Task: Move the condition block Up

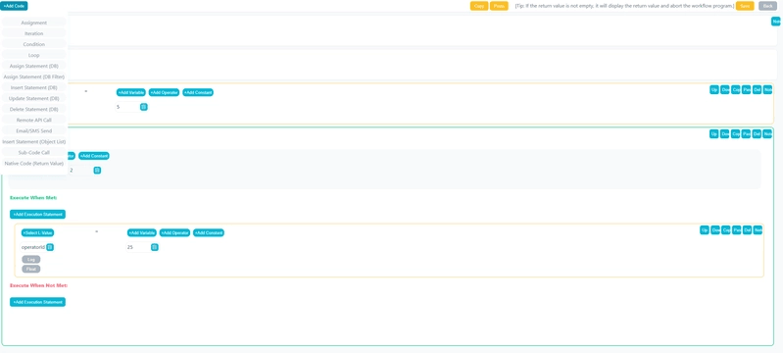Action: [x=714, y=134]
